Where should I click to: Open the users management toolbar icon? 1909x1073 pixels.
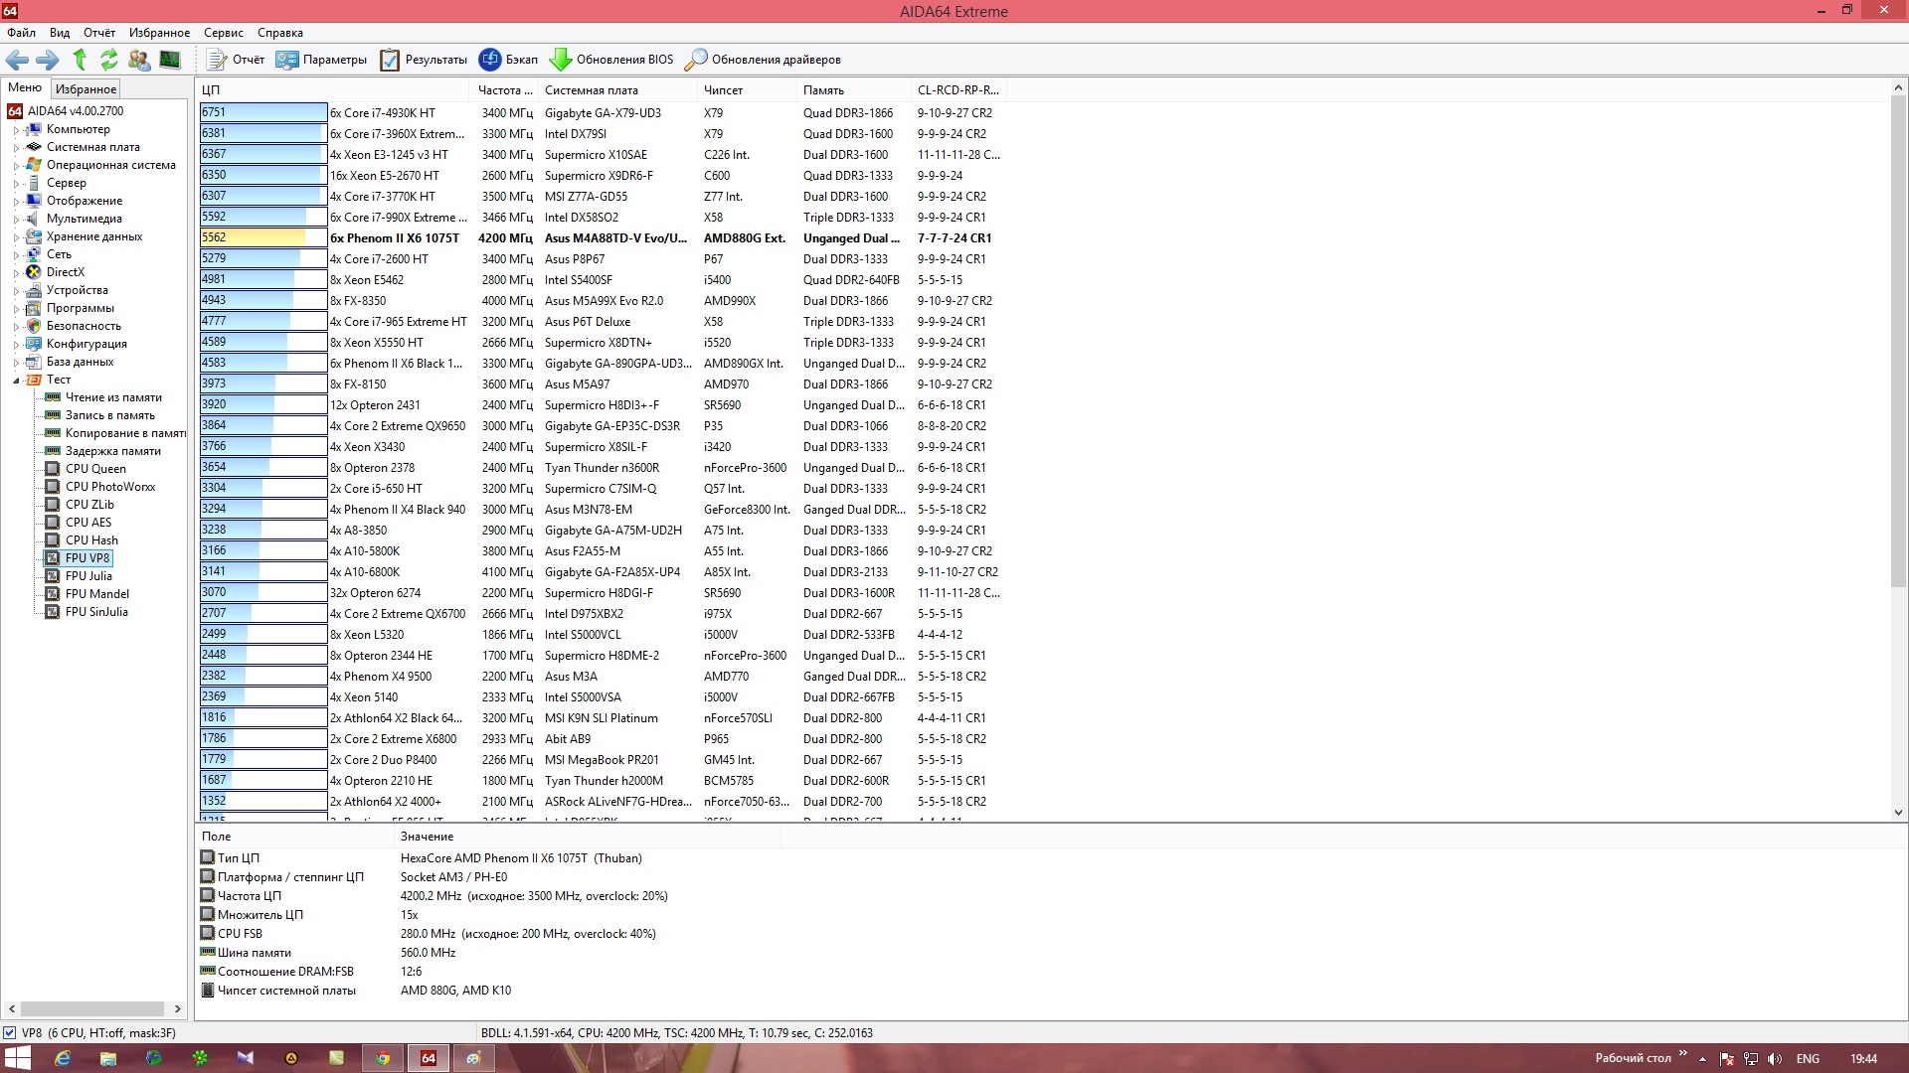(139, 60)
